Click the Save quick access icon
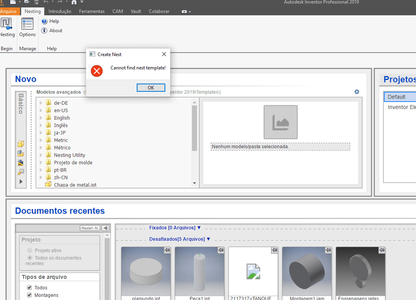This screenshot has width=416, height=300. pos(36,2)
